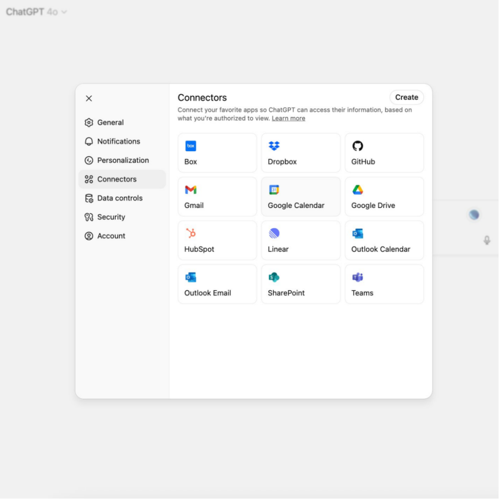Click the Gmail envelope icon
The width and height of the screenshot is (499, 499).
click(x=191, y=190)
